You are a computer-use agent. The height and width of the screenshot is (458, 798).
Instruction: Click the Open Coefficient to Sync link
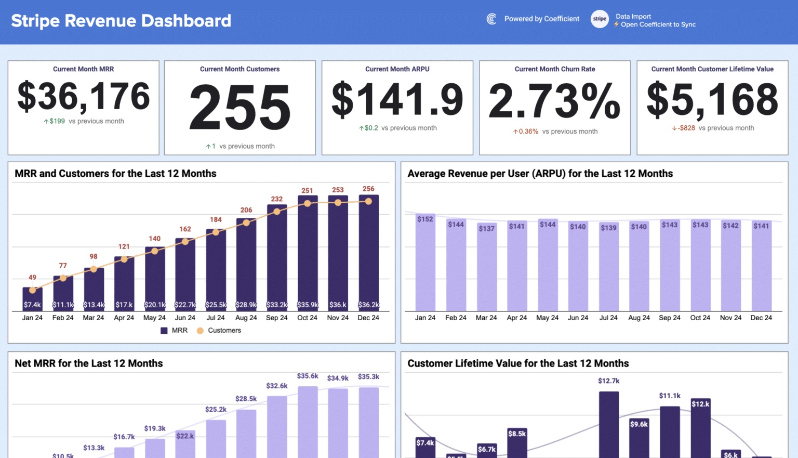point(658,24)
